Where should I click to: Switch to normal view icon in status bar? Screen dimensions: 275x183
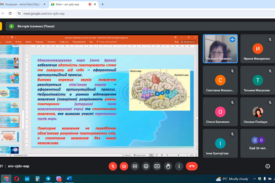coord(151,155)
